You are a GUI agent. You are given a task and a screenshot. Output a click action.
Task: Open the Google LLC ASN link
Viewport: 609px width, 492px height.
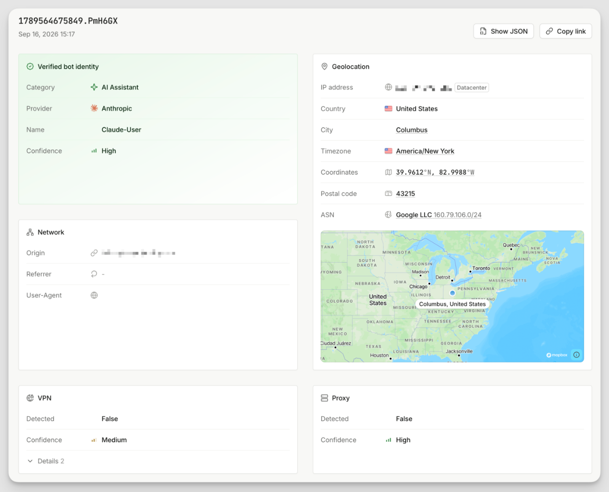(414, 215)
